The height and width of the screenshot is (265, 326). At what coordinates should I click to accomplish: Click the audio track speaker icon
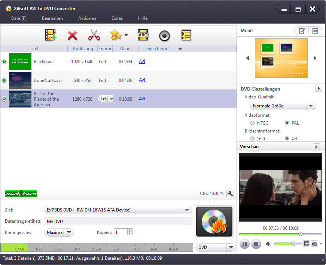pyautogui.click(x=164, y=36)
